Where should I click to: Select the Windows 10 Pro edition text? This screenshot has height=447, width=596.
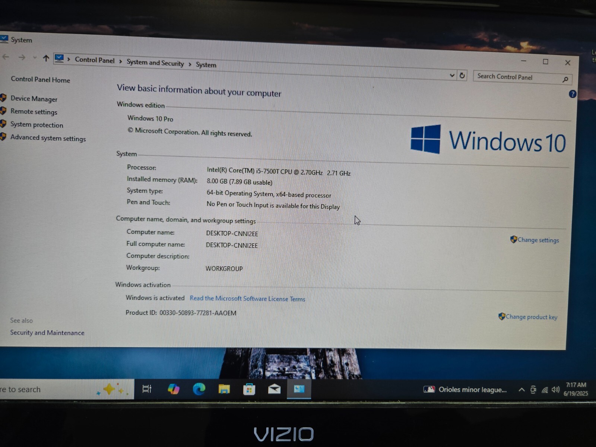pyautogui.click(x=150, y=118)
